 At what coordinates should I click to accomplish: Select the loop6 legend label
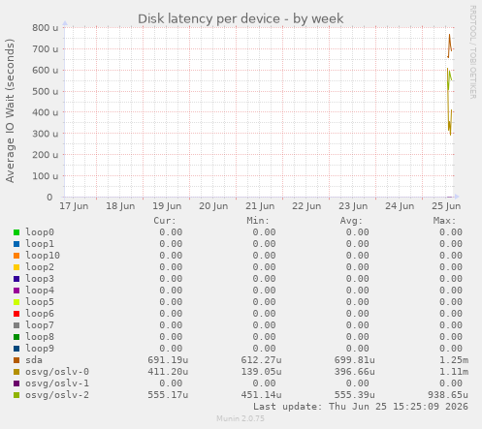tap(40, 314)
